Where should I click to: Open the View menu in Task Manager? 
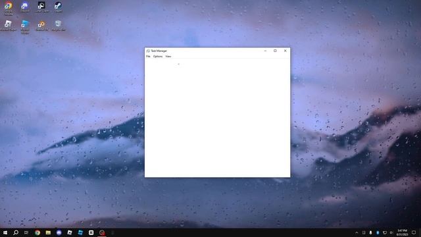pos(168,57)
